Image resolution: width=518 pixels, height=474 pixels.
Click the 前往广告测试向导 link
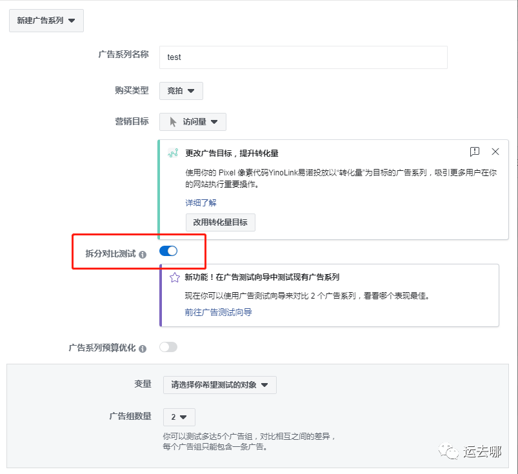(219, 312)
